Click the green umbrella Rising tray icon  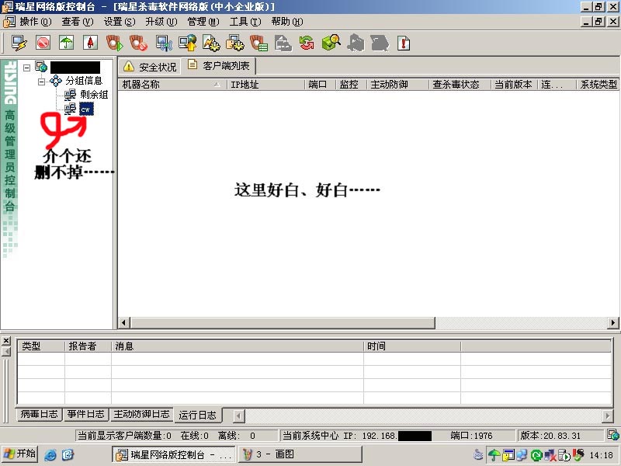point(494,455)
